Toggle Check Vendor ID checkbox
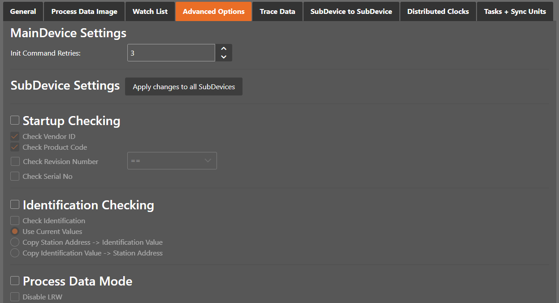Screen dimensions: 559x303 click(15, 136)
